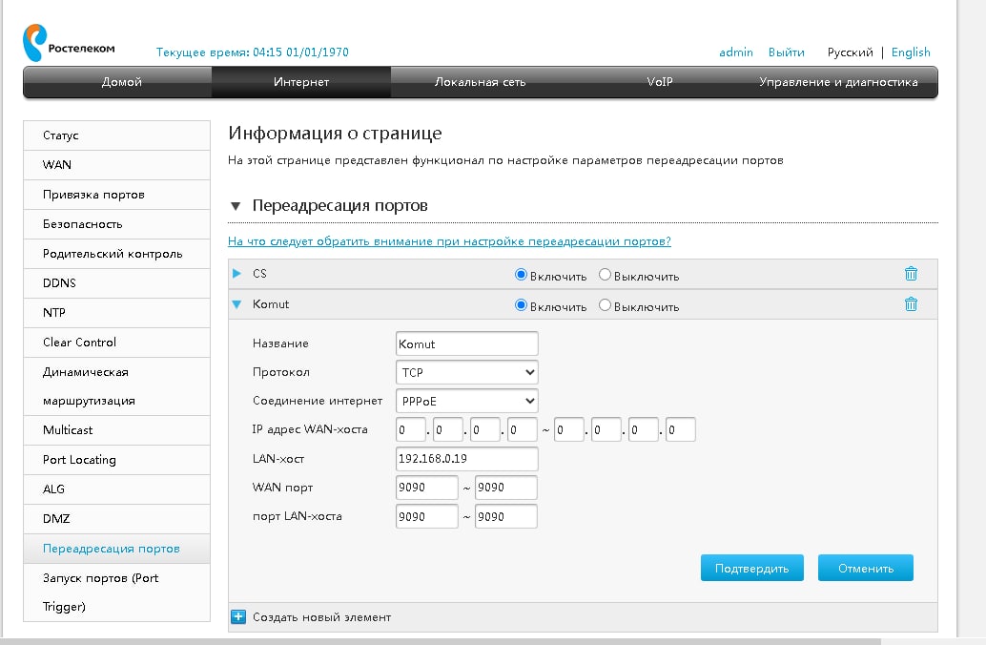Click the Подтвердить button
Viewport: 986px width, 645px height.
[x=752, y=568]
